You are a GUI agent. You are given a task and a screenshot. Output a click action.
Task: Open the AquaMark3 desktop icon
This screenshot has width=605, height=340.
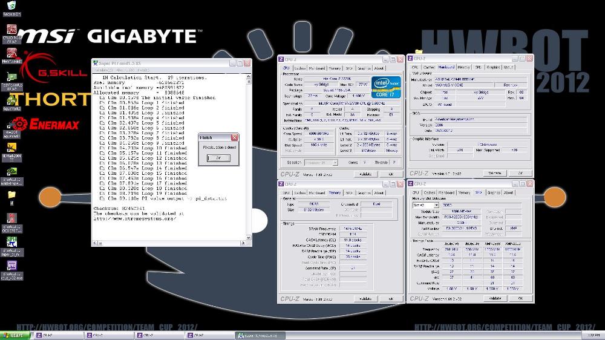[x=11, y=100]
